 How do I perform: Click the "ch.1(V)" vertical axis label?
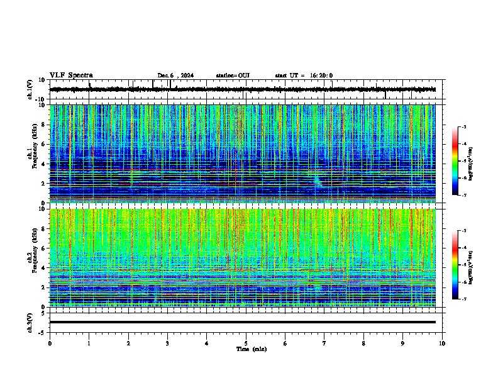tap(30, 89)
